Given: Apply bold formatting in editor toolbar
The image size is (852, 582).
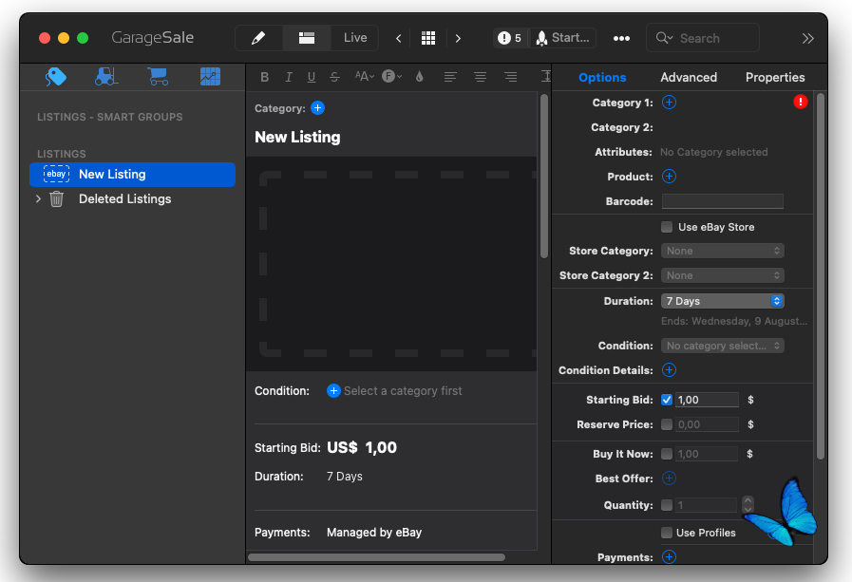Looking at the screenshot, I should (265, 77).
